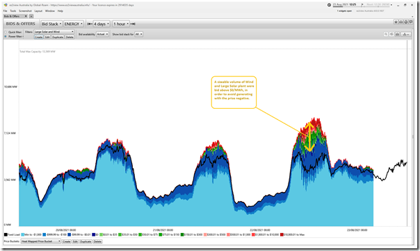420x251 pixels.
Task: Add a new tab with the plus button
Action: coord(31,16)
